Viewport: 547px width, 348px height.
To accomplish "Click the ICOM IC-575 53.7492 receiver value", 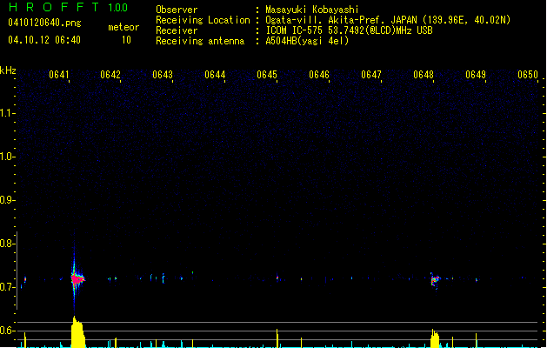I will coord(349,30).
